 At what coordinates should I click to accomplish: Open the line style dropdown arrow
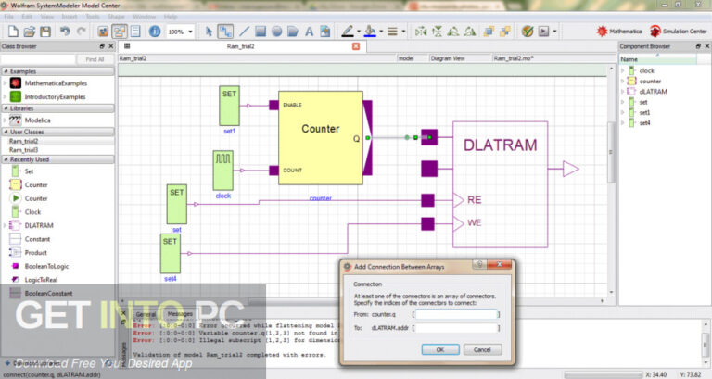click(x=403, y=32)
